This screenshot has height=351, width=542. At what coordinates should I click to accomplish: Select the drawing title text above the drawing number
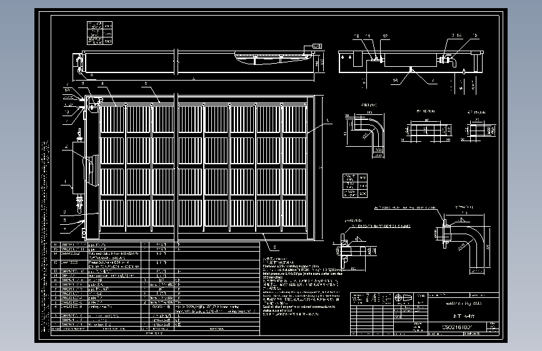coord(463,304)
